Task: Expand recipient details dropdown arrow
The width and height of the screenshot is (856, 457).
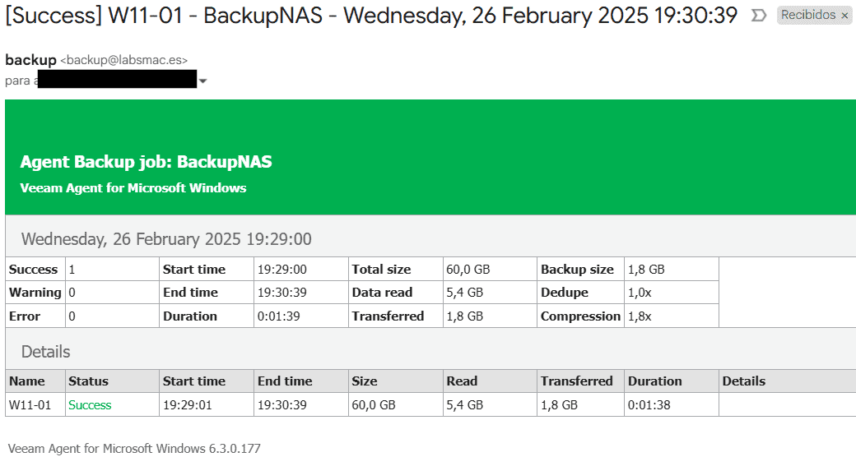Action: tap(202, 81)
